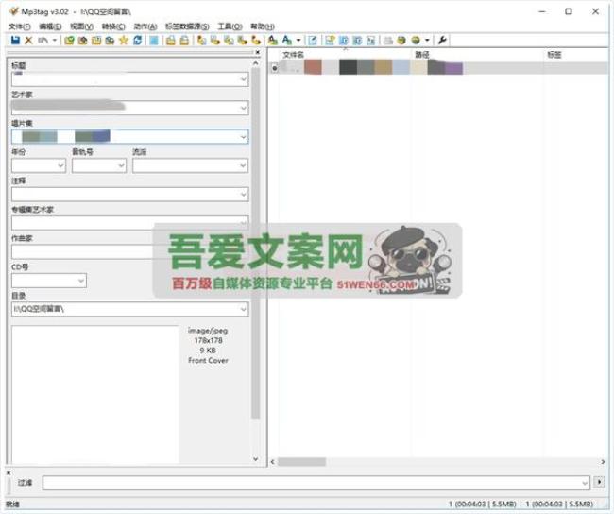The width and height of the screenshot is (614, 514).
Task: Expand the 年份 year combo box
Action: [60, 165]
